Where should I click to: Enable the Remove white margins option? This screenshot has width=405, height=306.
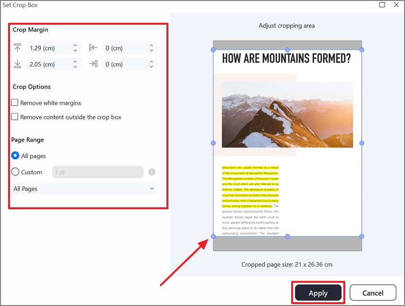[15, 102]
